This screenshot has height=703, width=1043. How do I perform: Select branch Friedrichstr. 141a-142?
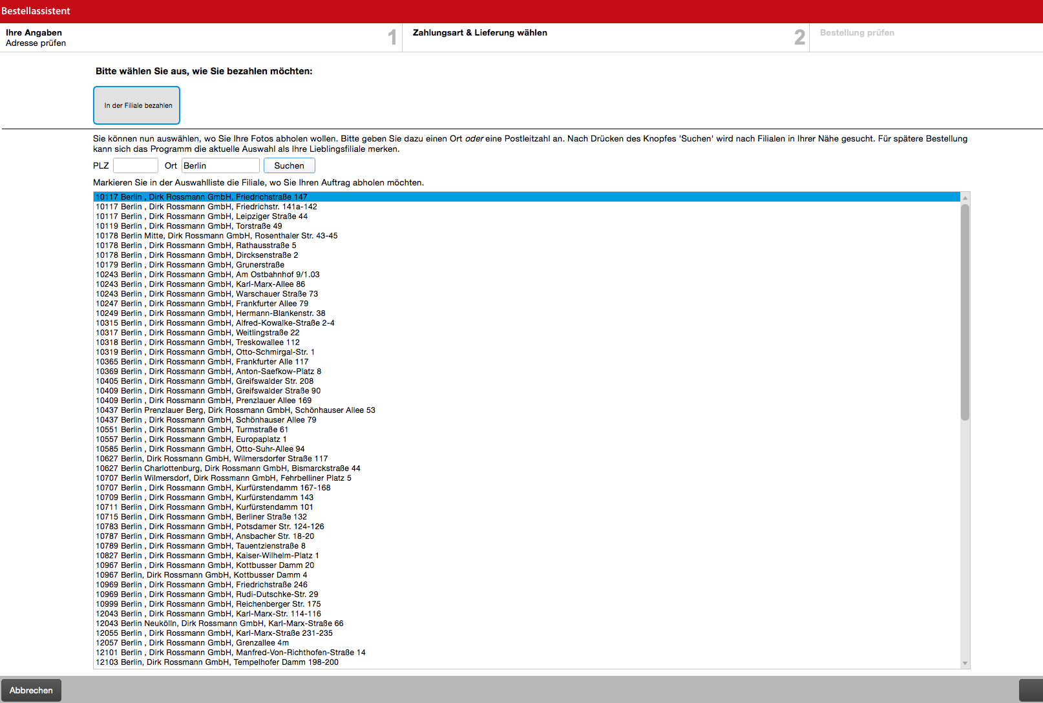pos(527,207)
